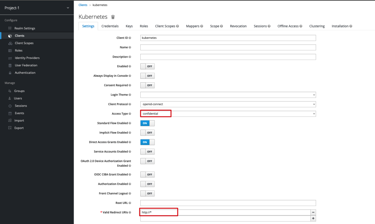The height and width of the screenshot is (224, 375).
Task: Enable Service Accounts switch
Action: 147,152
